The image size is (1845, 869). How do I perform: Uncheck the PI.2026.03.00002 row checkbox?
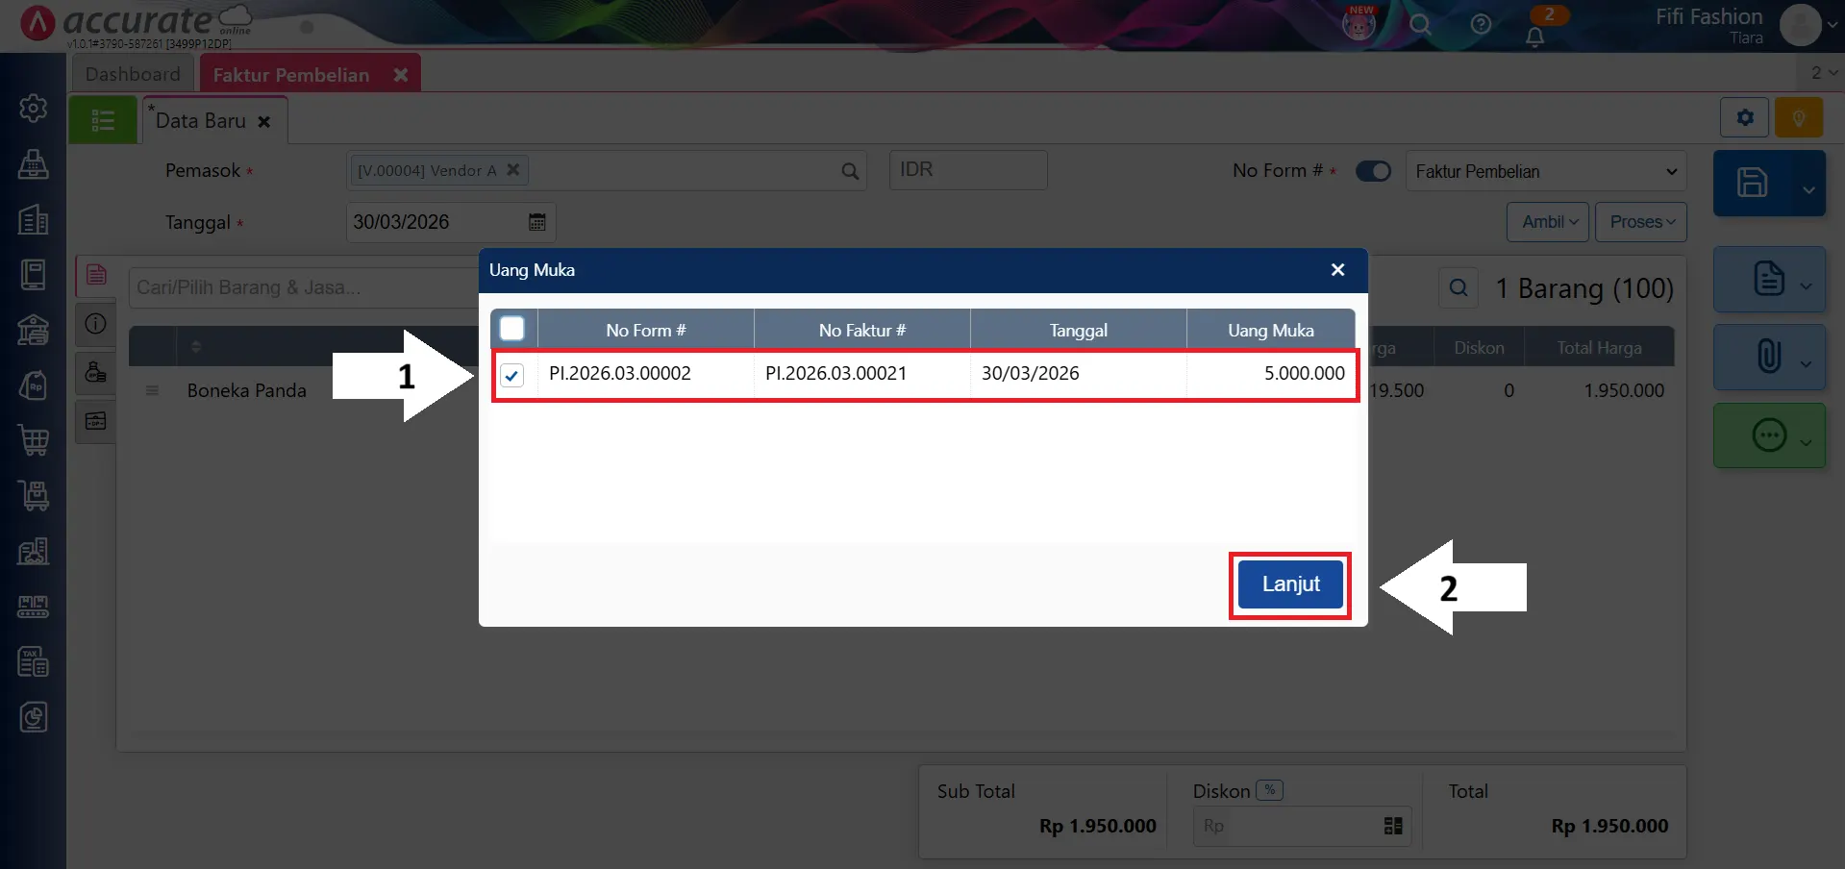[x=512, y=375]
